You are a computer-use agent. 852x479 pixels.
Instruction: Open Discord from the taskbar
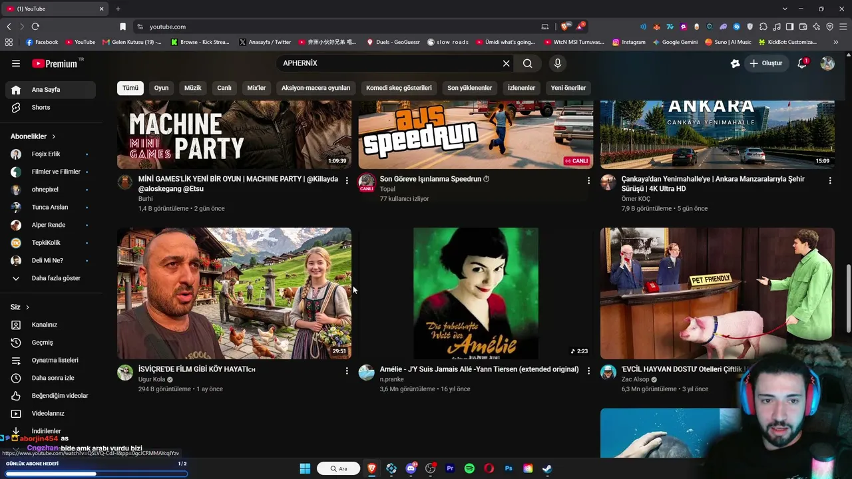411,468
